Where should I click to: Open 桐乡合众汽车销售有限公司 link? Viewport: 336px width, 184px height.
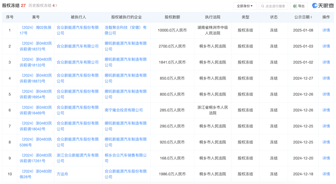[126, 158]
